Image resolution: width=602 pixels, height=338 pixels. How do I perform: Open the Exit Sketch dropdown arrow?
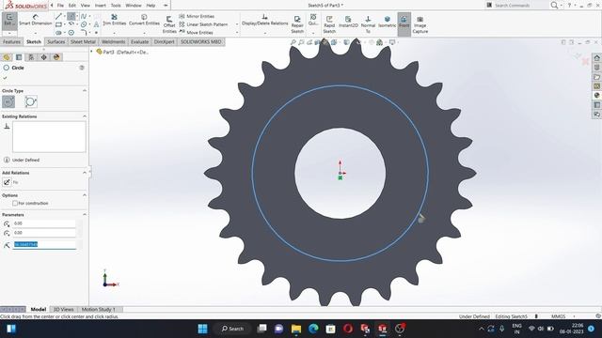9,34
